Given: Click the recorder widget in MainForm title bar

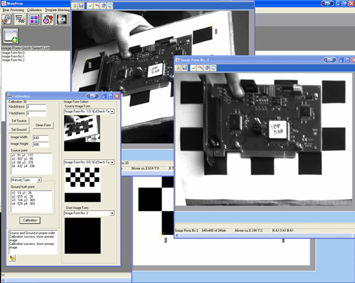Looking at the screenshot, I should pos(327,4).
